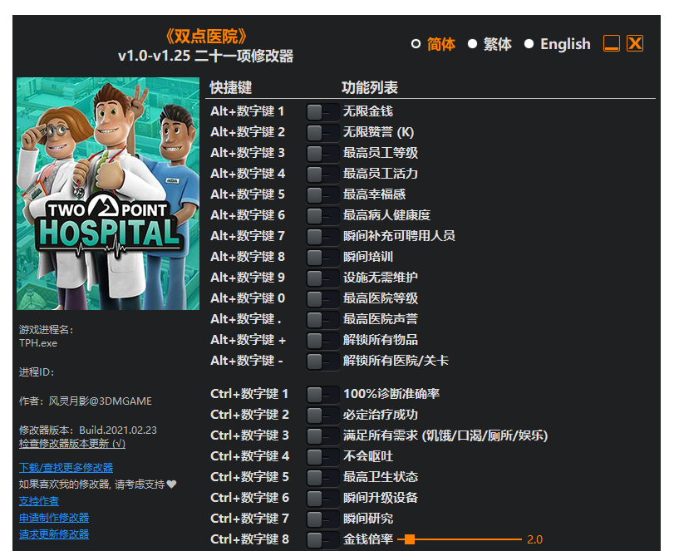Enable 最高医院等级 toggle

(322, 298)
